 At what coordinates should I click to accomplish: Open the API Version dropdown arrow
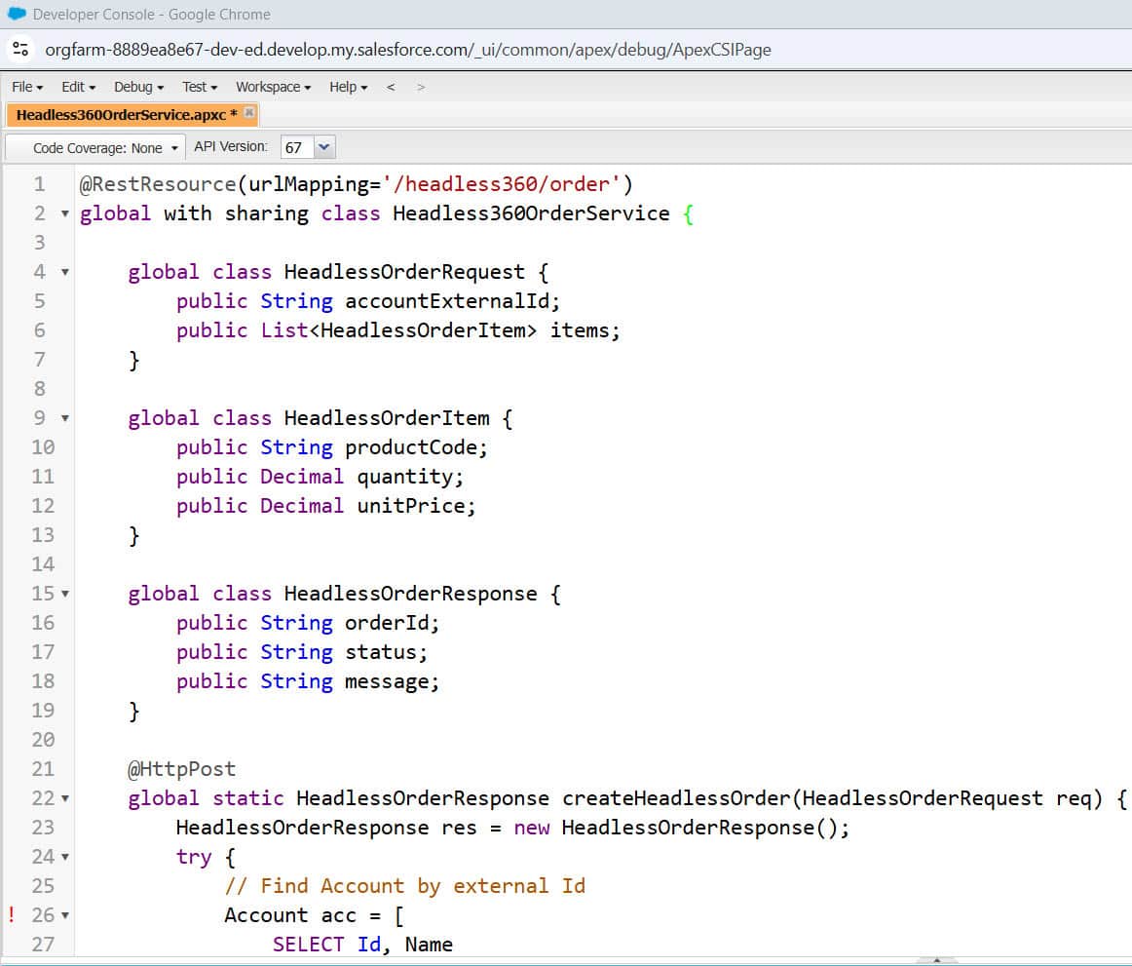[324, 147]
